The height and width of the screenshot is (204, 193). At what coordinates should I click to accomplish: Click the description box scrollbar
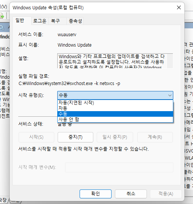170,61
